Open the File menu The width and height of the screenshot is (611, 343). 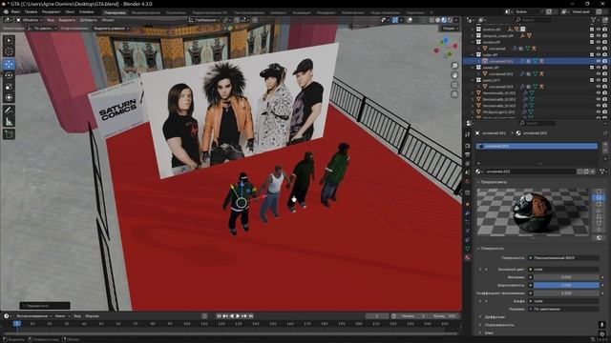click(15, 12)
